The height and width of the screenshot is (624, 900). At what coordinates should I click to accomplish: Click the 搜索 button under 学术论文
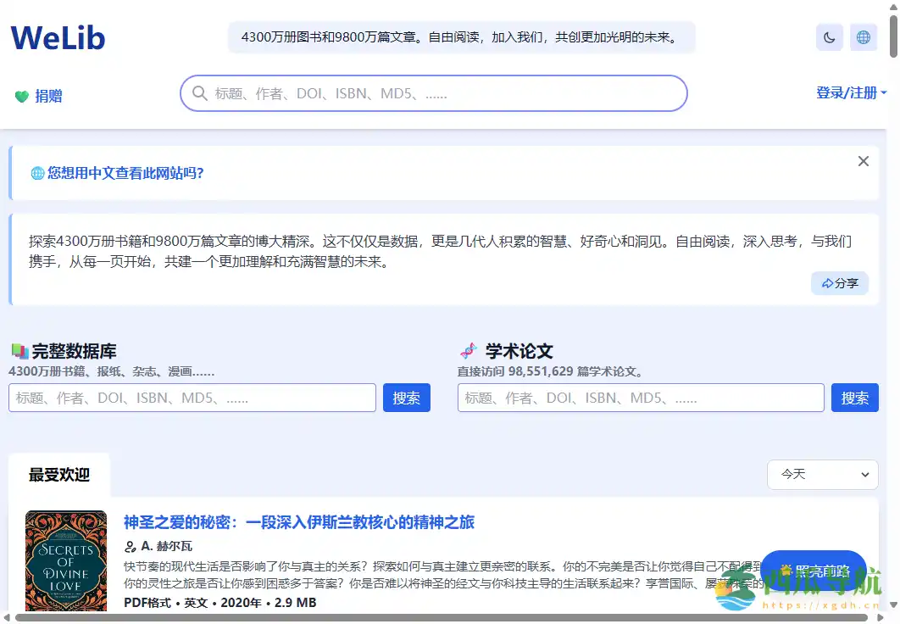click(854, 397)
